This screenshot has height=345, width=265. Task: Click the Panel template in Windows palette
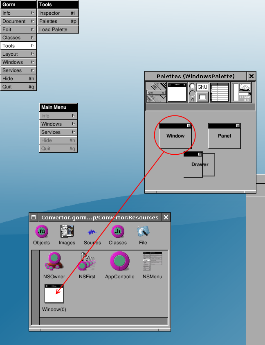(224, 136)
